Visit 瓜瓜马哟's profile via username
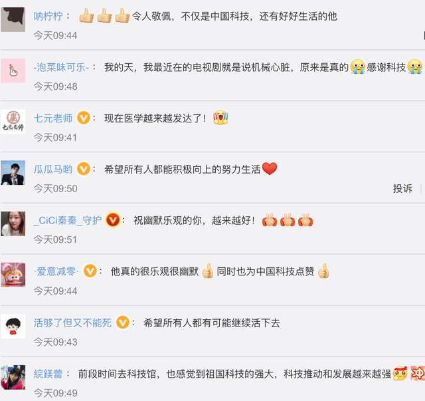Viewport: 425px width, 401px height. click(x=53, y=170)
